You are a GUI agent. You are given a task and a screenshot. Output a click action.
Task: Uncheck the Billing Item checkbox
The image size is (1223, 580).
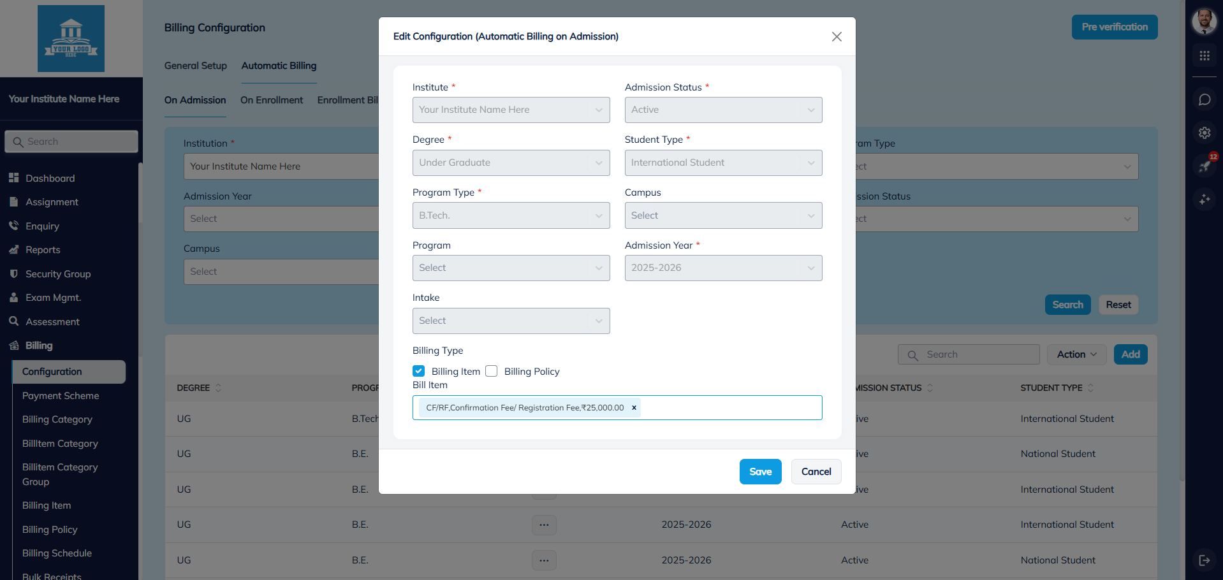pos(419,371)
